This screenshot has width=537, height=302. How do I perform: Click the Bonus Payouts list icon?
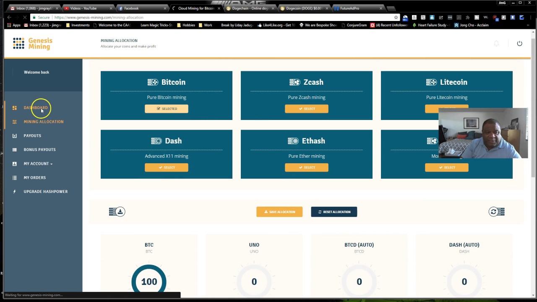pos(14,150)
